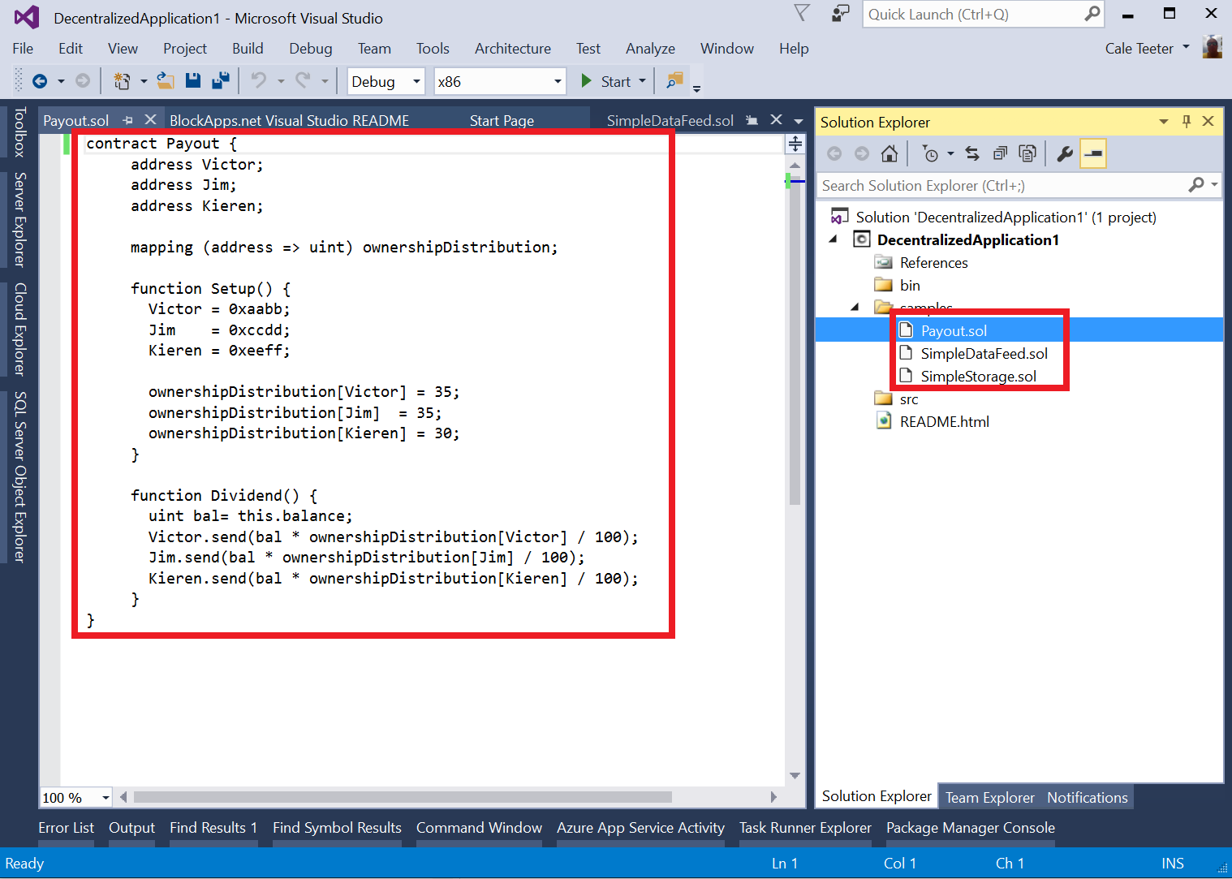The image size is (1232, 879).
Task: Expand the Cloud Explorer side panel
Action: pyautogui.click(x=20, y=329)
